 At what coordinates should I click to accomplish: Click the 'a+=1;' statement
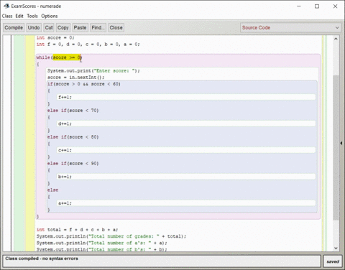pos(65,203)
